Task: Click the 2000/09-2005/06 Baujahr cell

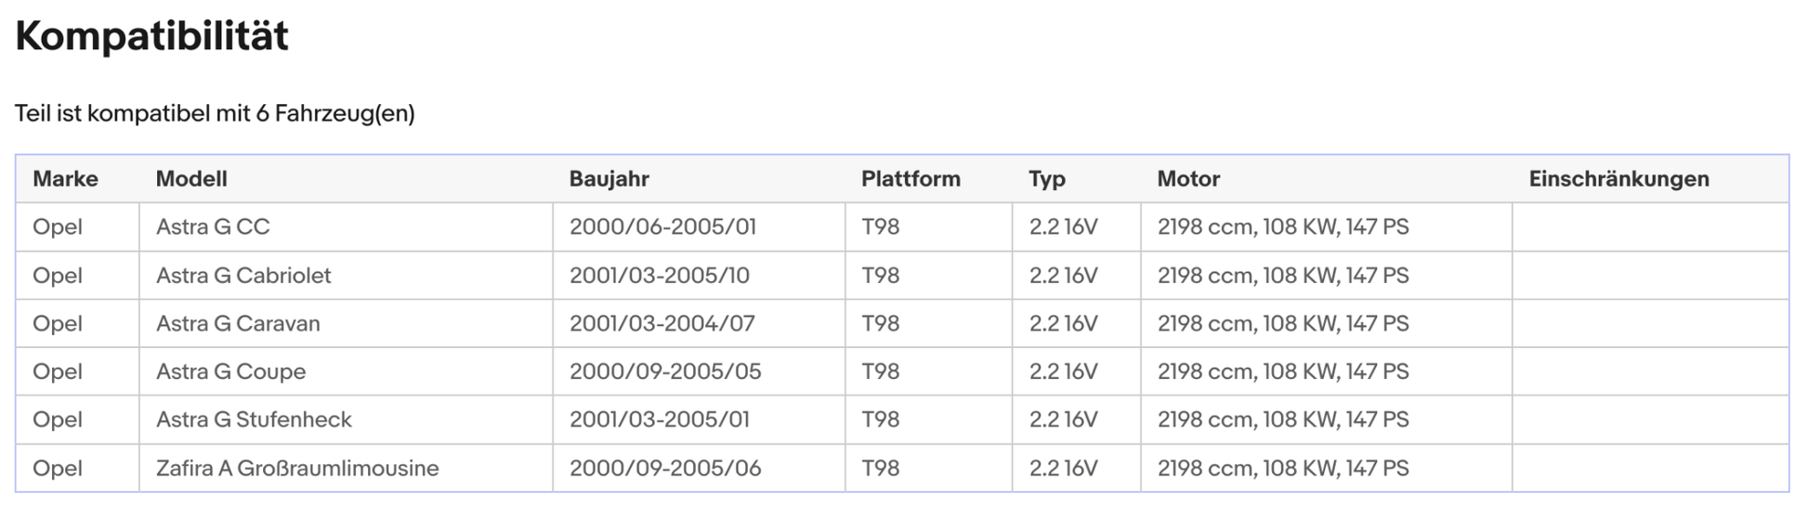Action: pyautogui.click(x=664, y=468)
